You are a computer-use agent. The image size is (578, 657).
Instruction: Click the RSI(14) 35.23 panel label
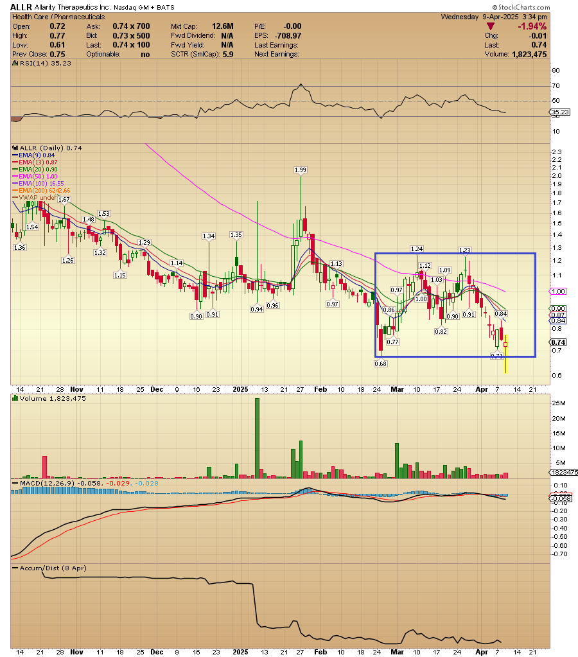pos(45,64)
